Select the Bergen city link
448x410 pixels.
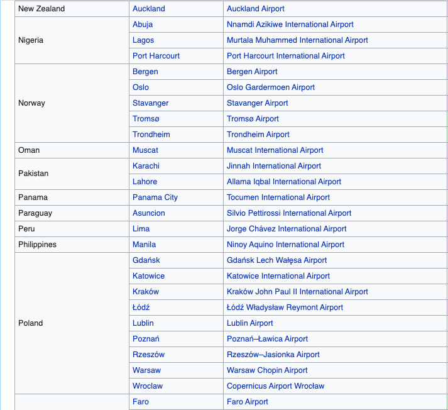pyautogui.click(x=145, y=72)
